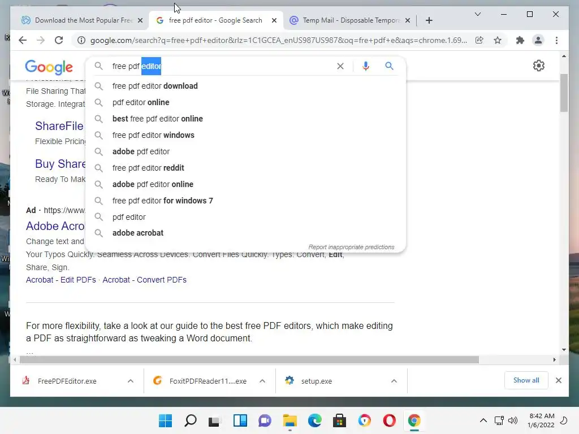Choose suggestion 'adobe pdf editor online'
579x434 pixels.
(245, 184)
